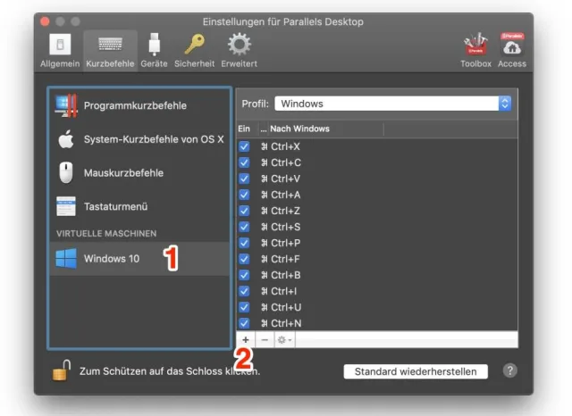572x416 pixels.
Task: Open the Profil dropdown set to Windows
Action: (393, 104)
